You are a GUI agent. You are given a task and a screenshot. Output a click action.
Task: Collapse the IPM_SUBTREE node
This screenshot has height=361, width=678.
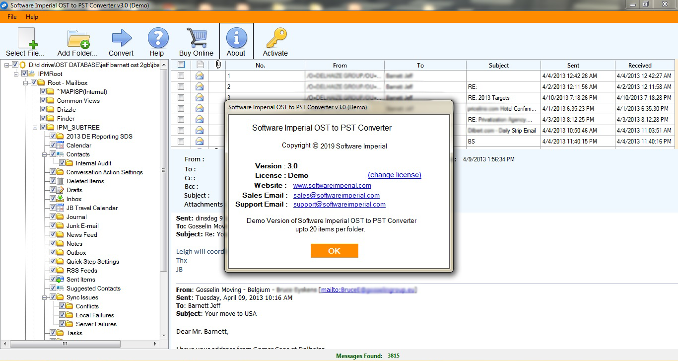click(x=35, y=128)
